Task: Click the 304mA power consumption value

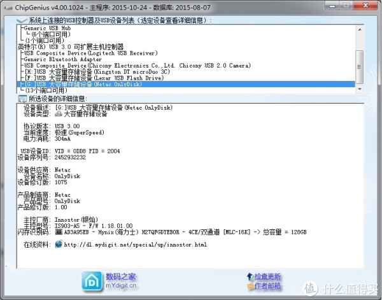Action: click(x=62, y=139)
